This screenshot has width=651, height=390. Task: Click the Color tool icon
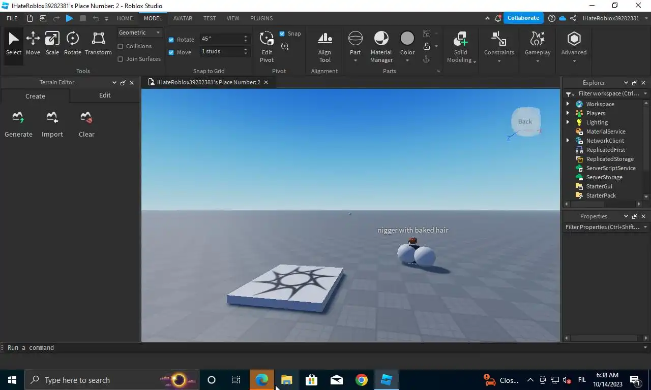tap(407, 39)
